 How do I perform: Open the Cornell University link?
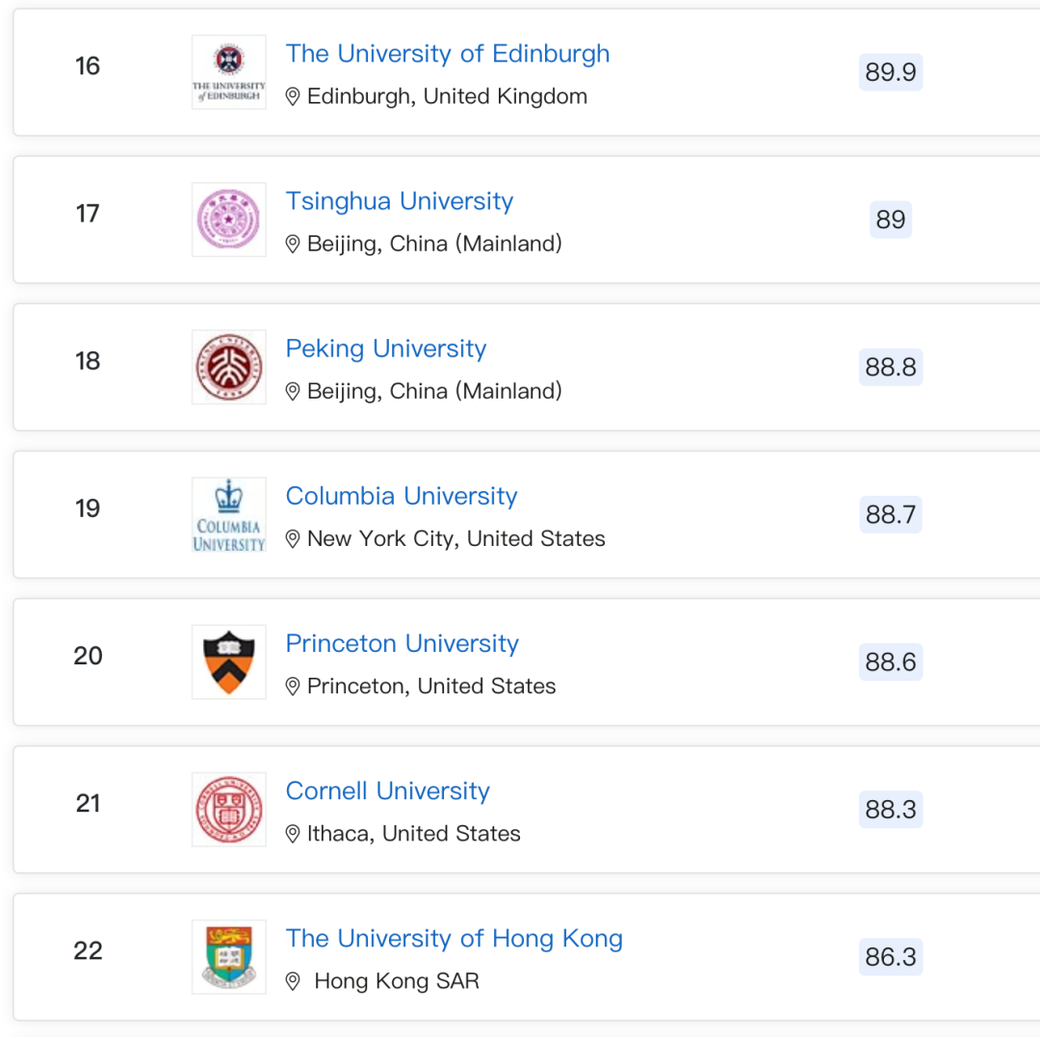388,791
